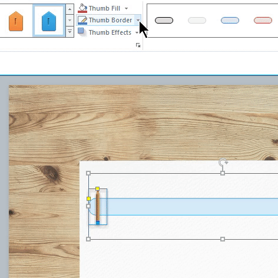Screen dimensions: 278x278
Task: Click the Thumb Border pencil icon
Action: [82, 20]
